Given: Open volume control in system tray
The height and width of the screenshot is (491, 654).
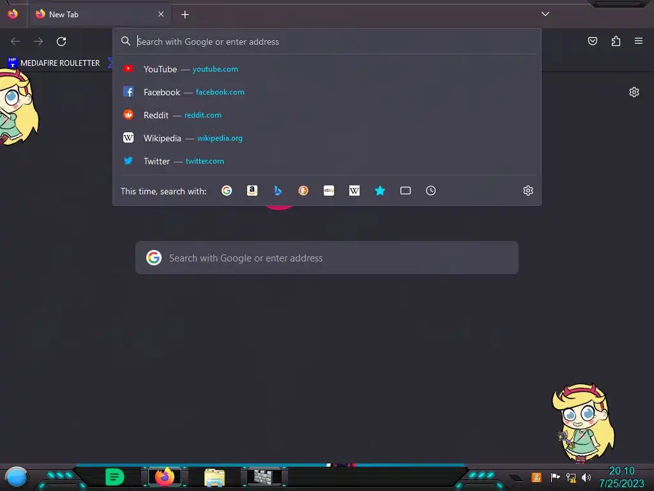Looking at the screenshot, I should 586,477.
